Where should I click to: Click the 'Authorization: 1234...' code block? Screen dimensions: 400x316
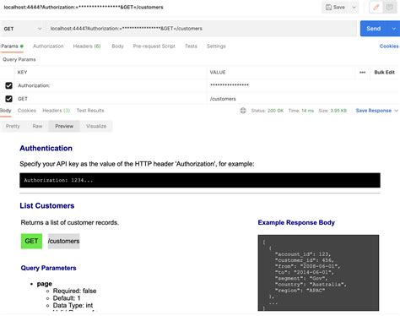(200, 180)
